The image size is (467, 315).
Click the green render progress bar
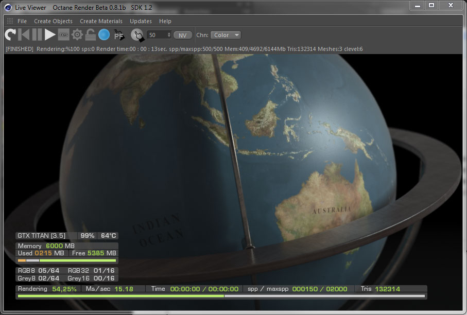point(221,296)
